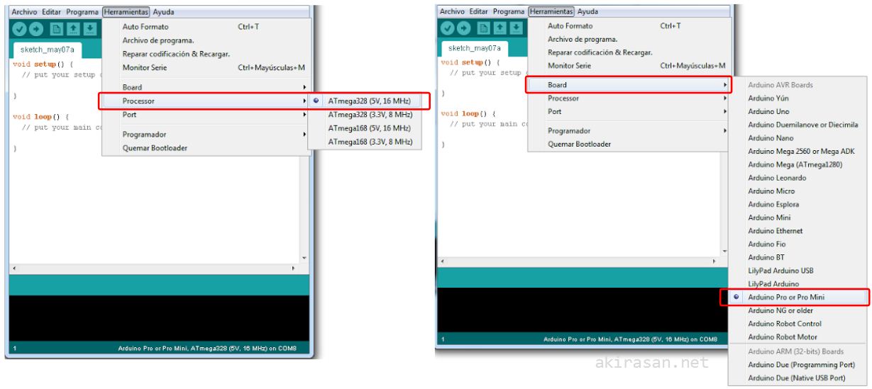Select Arduino Pro or Pro Mini board
Screen dimensions: 872x389
pos(798,298)
